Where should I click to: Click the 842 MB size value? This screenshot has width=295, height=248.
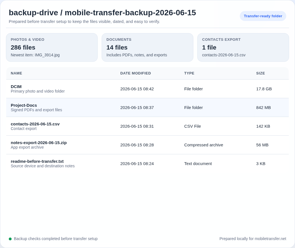point(263,108)
